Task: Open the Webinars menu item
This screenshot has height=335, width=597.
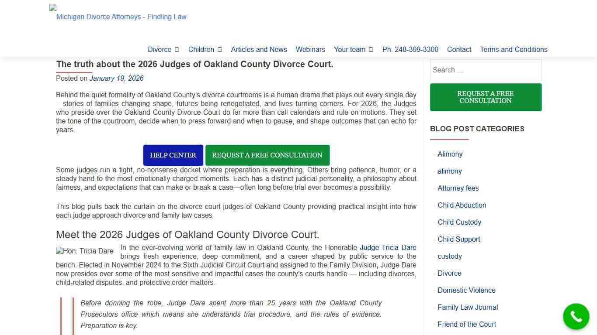Action: pyautogui.click(x=310, y=49)
